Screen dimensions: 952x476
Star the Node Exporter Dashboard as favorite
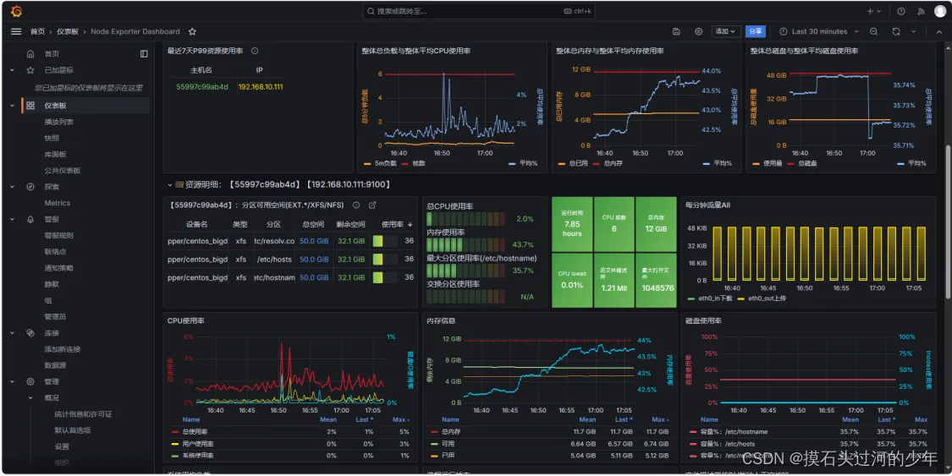(x=192, y=31)
